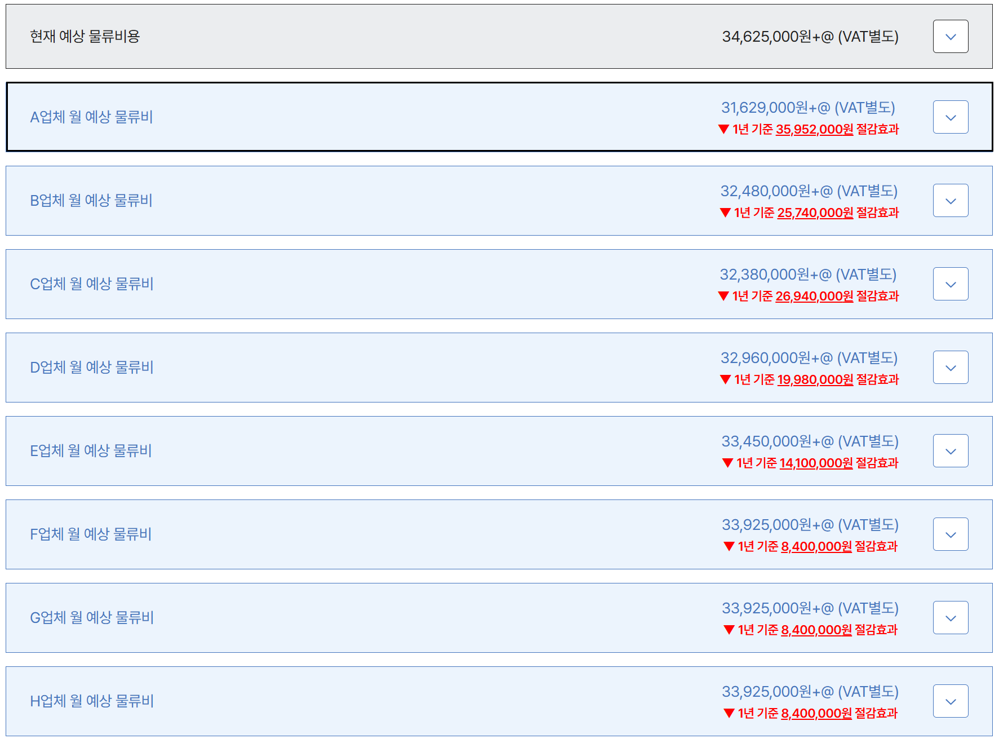
Task: Open the 25,740,000원 underlined savings amount
Action: 815,213
